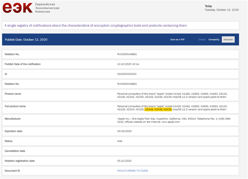Click the Expiration date value 25.09.2025
The width and height of the screenshot is (248, 179).
point(125,132)
